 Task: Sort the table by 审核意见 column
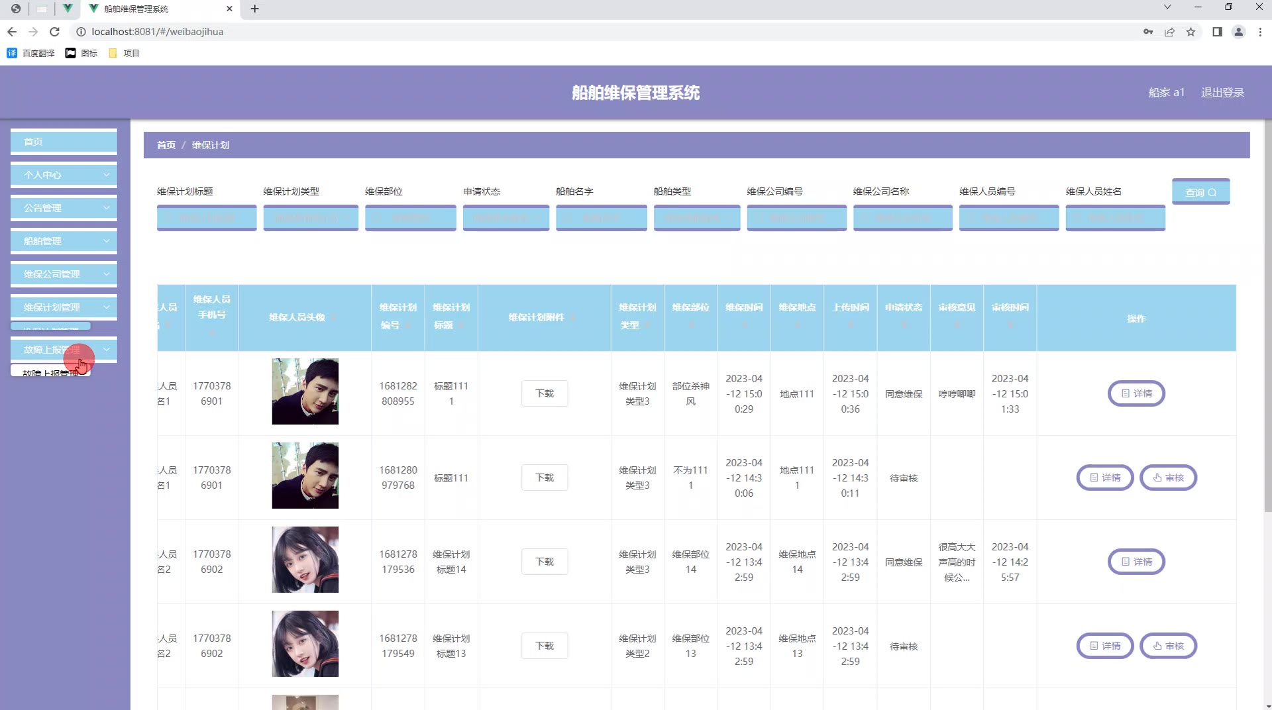[x=957, y=325]
